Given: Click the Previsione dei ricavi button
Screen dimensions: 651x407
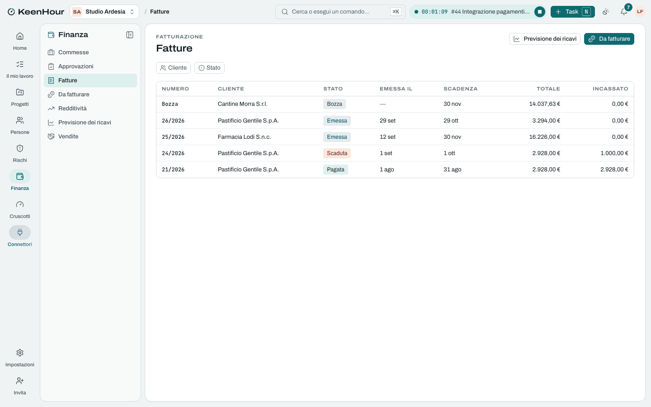Looking at the screenshot, I should coord(545,39).
